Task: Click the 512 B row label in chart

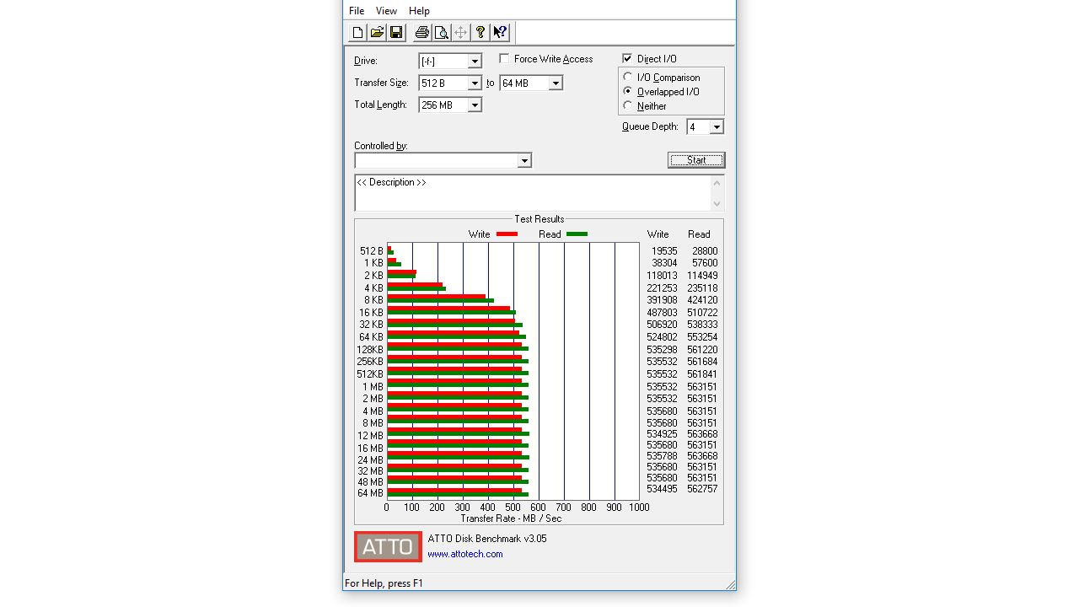Action: pyautogui.click(x=372, y=251)
